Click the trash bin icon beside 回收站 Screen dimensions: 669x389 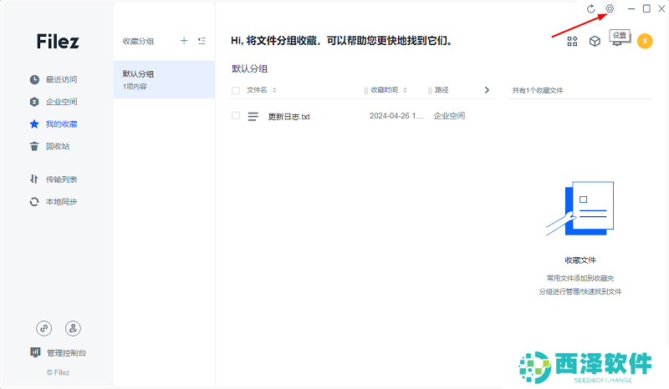[34, 146]
